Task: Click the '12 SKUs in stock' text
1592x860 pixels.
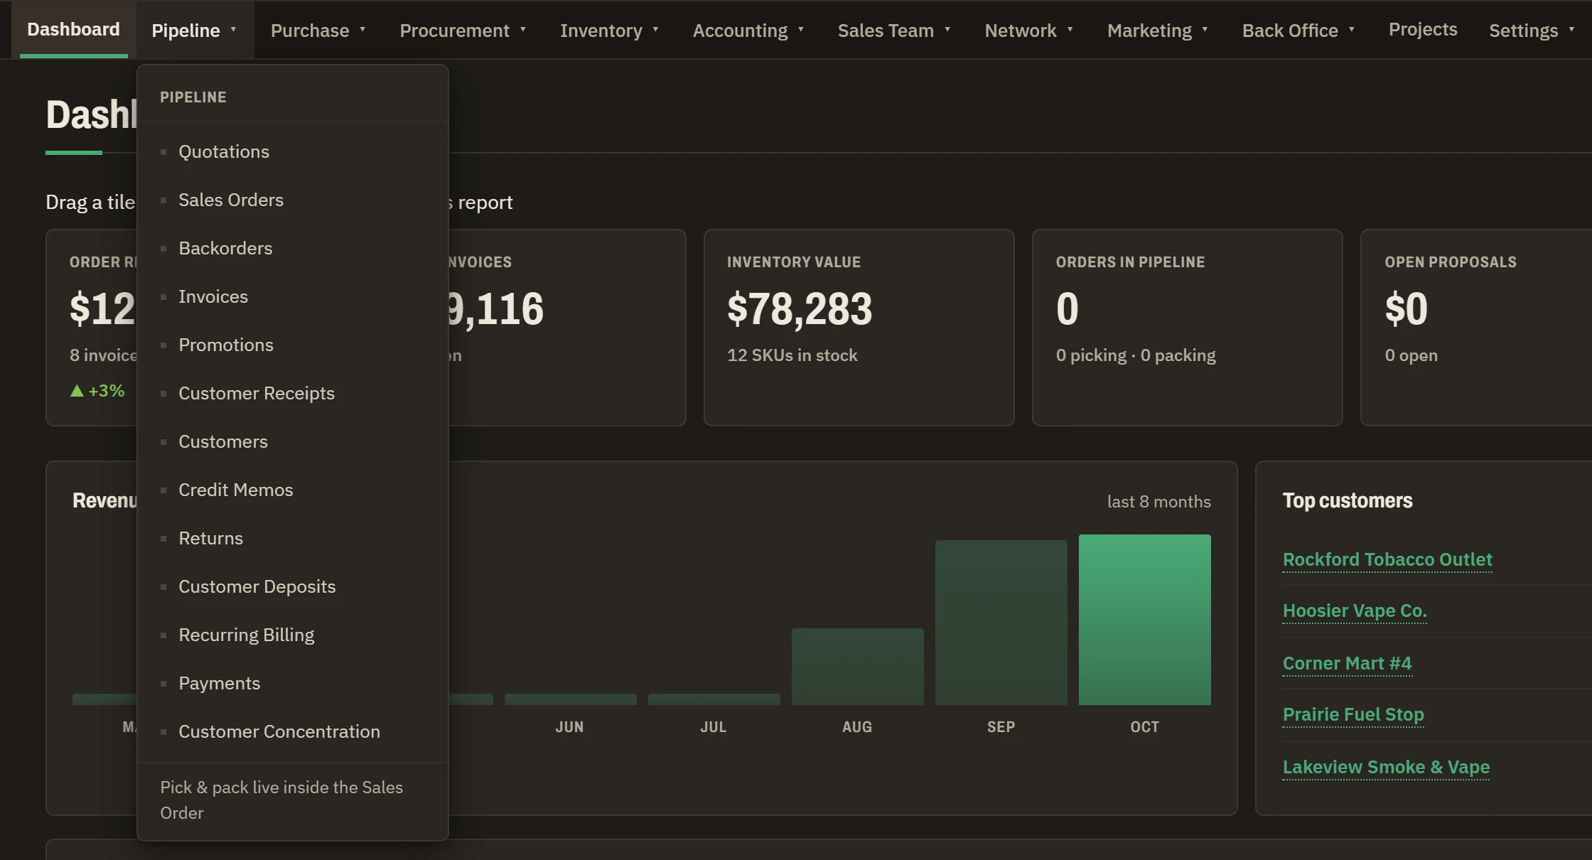Action: point(792,355)
